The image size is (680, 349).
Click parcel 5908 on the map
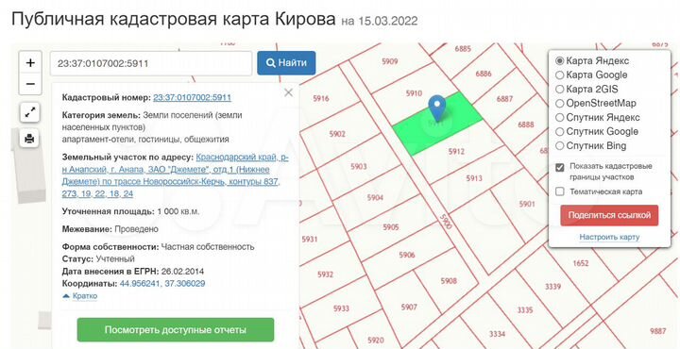click(x=449, y=280)
